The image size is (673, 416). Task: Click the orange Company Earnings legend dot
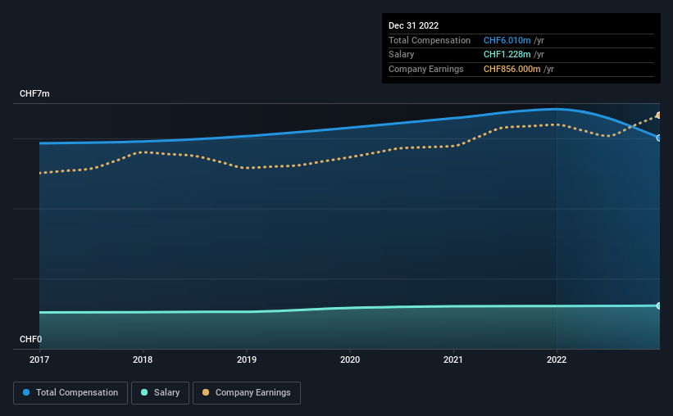[206, 392]
